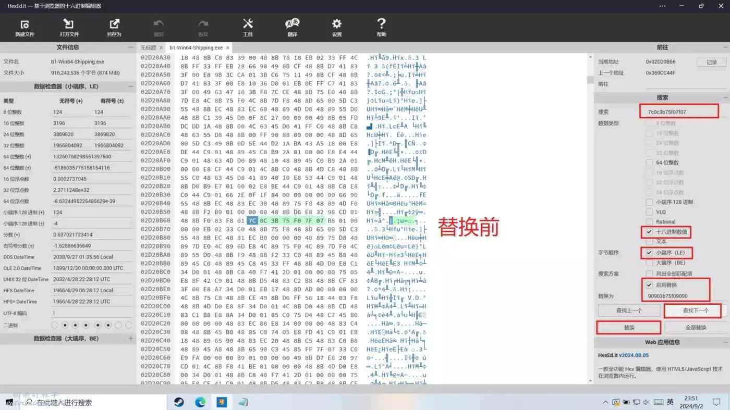Open Microsoft Edge from the taskbar
Screen dimensions: 730x410
click(x=200, y=402)
